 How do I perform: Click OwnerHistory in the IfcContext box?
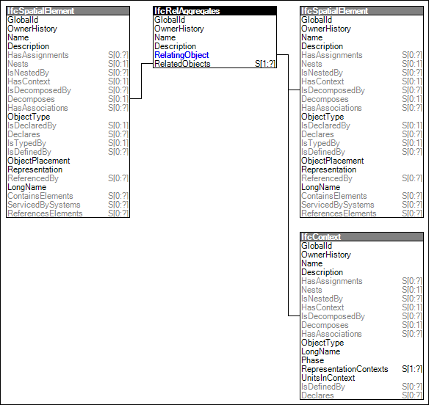[326, 255]
